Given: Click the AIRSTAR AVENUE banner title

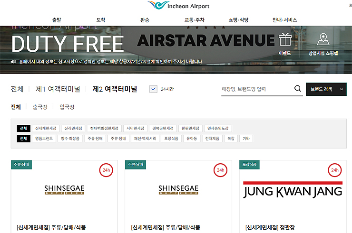Looking at the screenshot, I should tap(206, 40).
